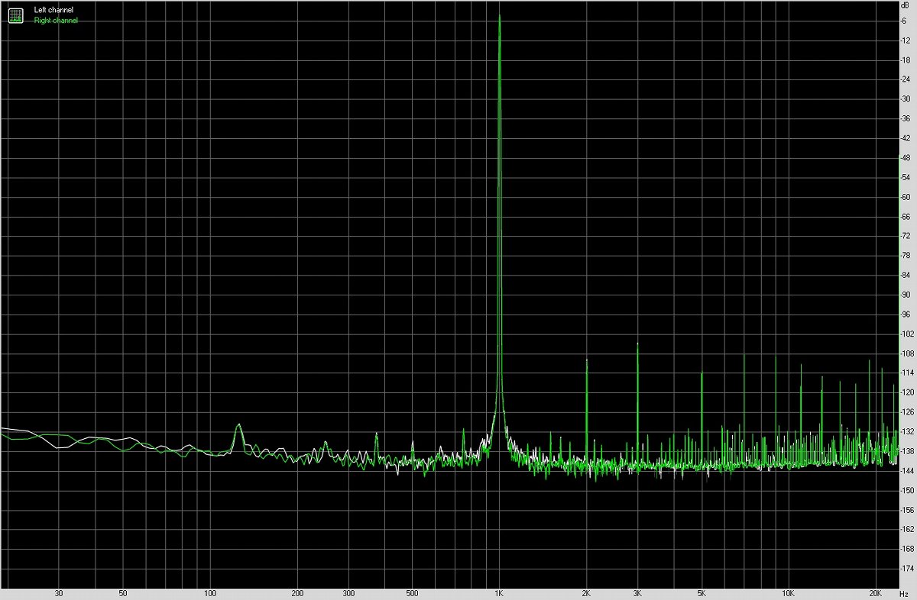Click the -72 dB scale label
917x600 pixels.
[904, 237]
